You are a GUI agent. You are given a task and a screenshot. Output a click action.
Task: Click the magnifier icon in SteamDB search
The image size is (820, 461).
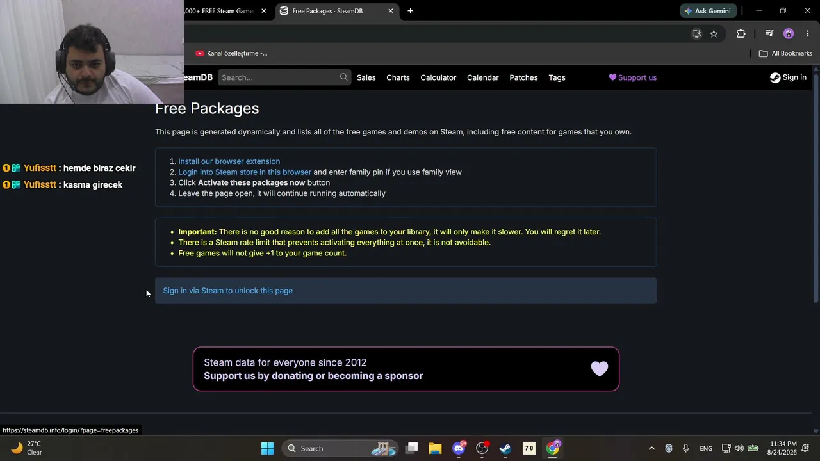coord(344,77)
